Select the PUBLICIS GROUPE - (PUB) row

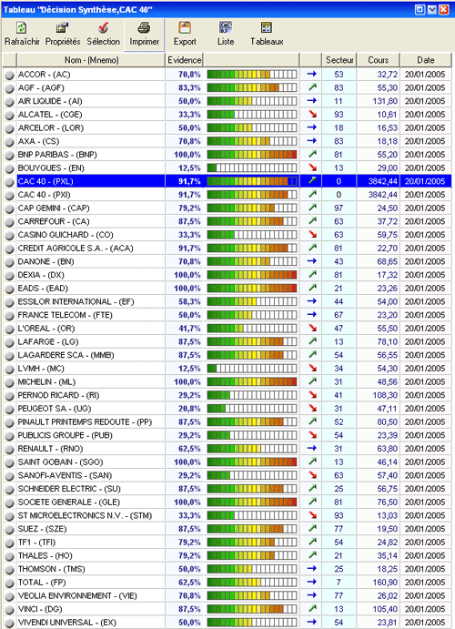227,435
